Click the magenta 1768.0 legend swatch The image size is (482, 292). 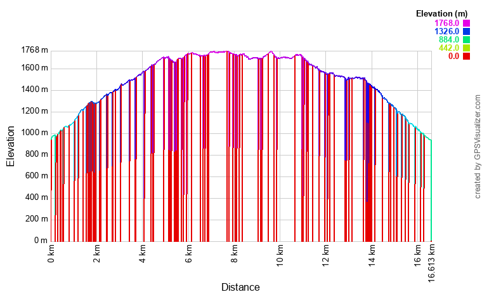466,23
